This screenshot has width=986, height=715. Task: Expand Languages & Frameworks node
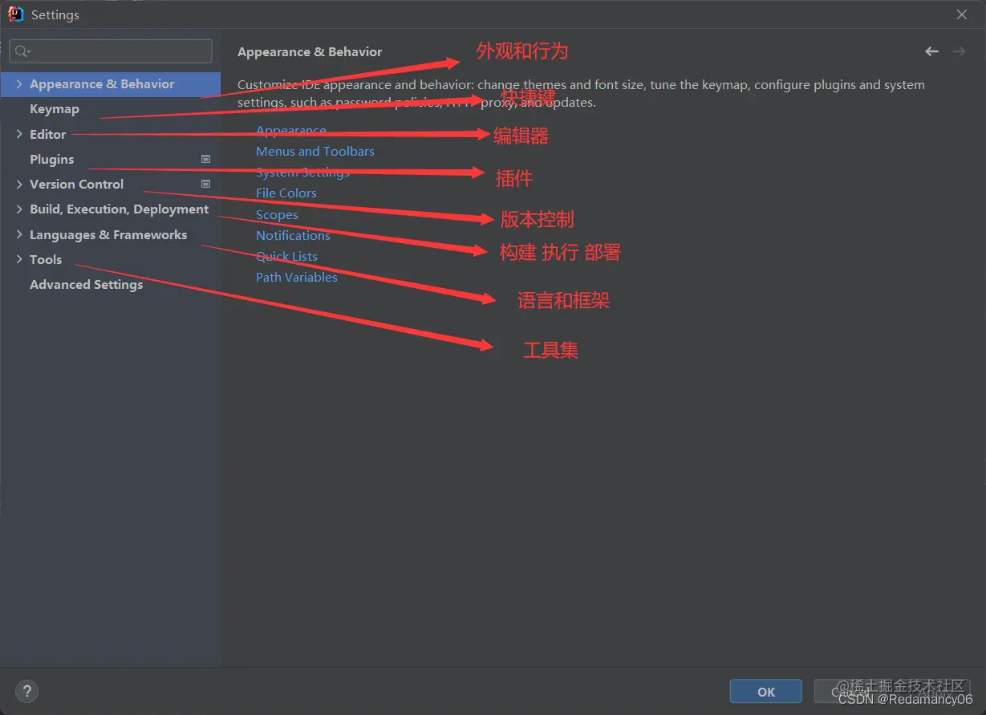(x=19, y=234)
